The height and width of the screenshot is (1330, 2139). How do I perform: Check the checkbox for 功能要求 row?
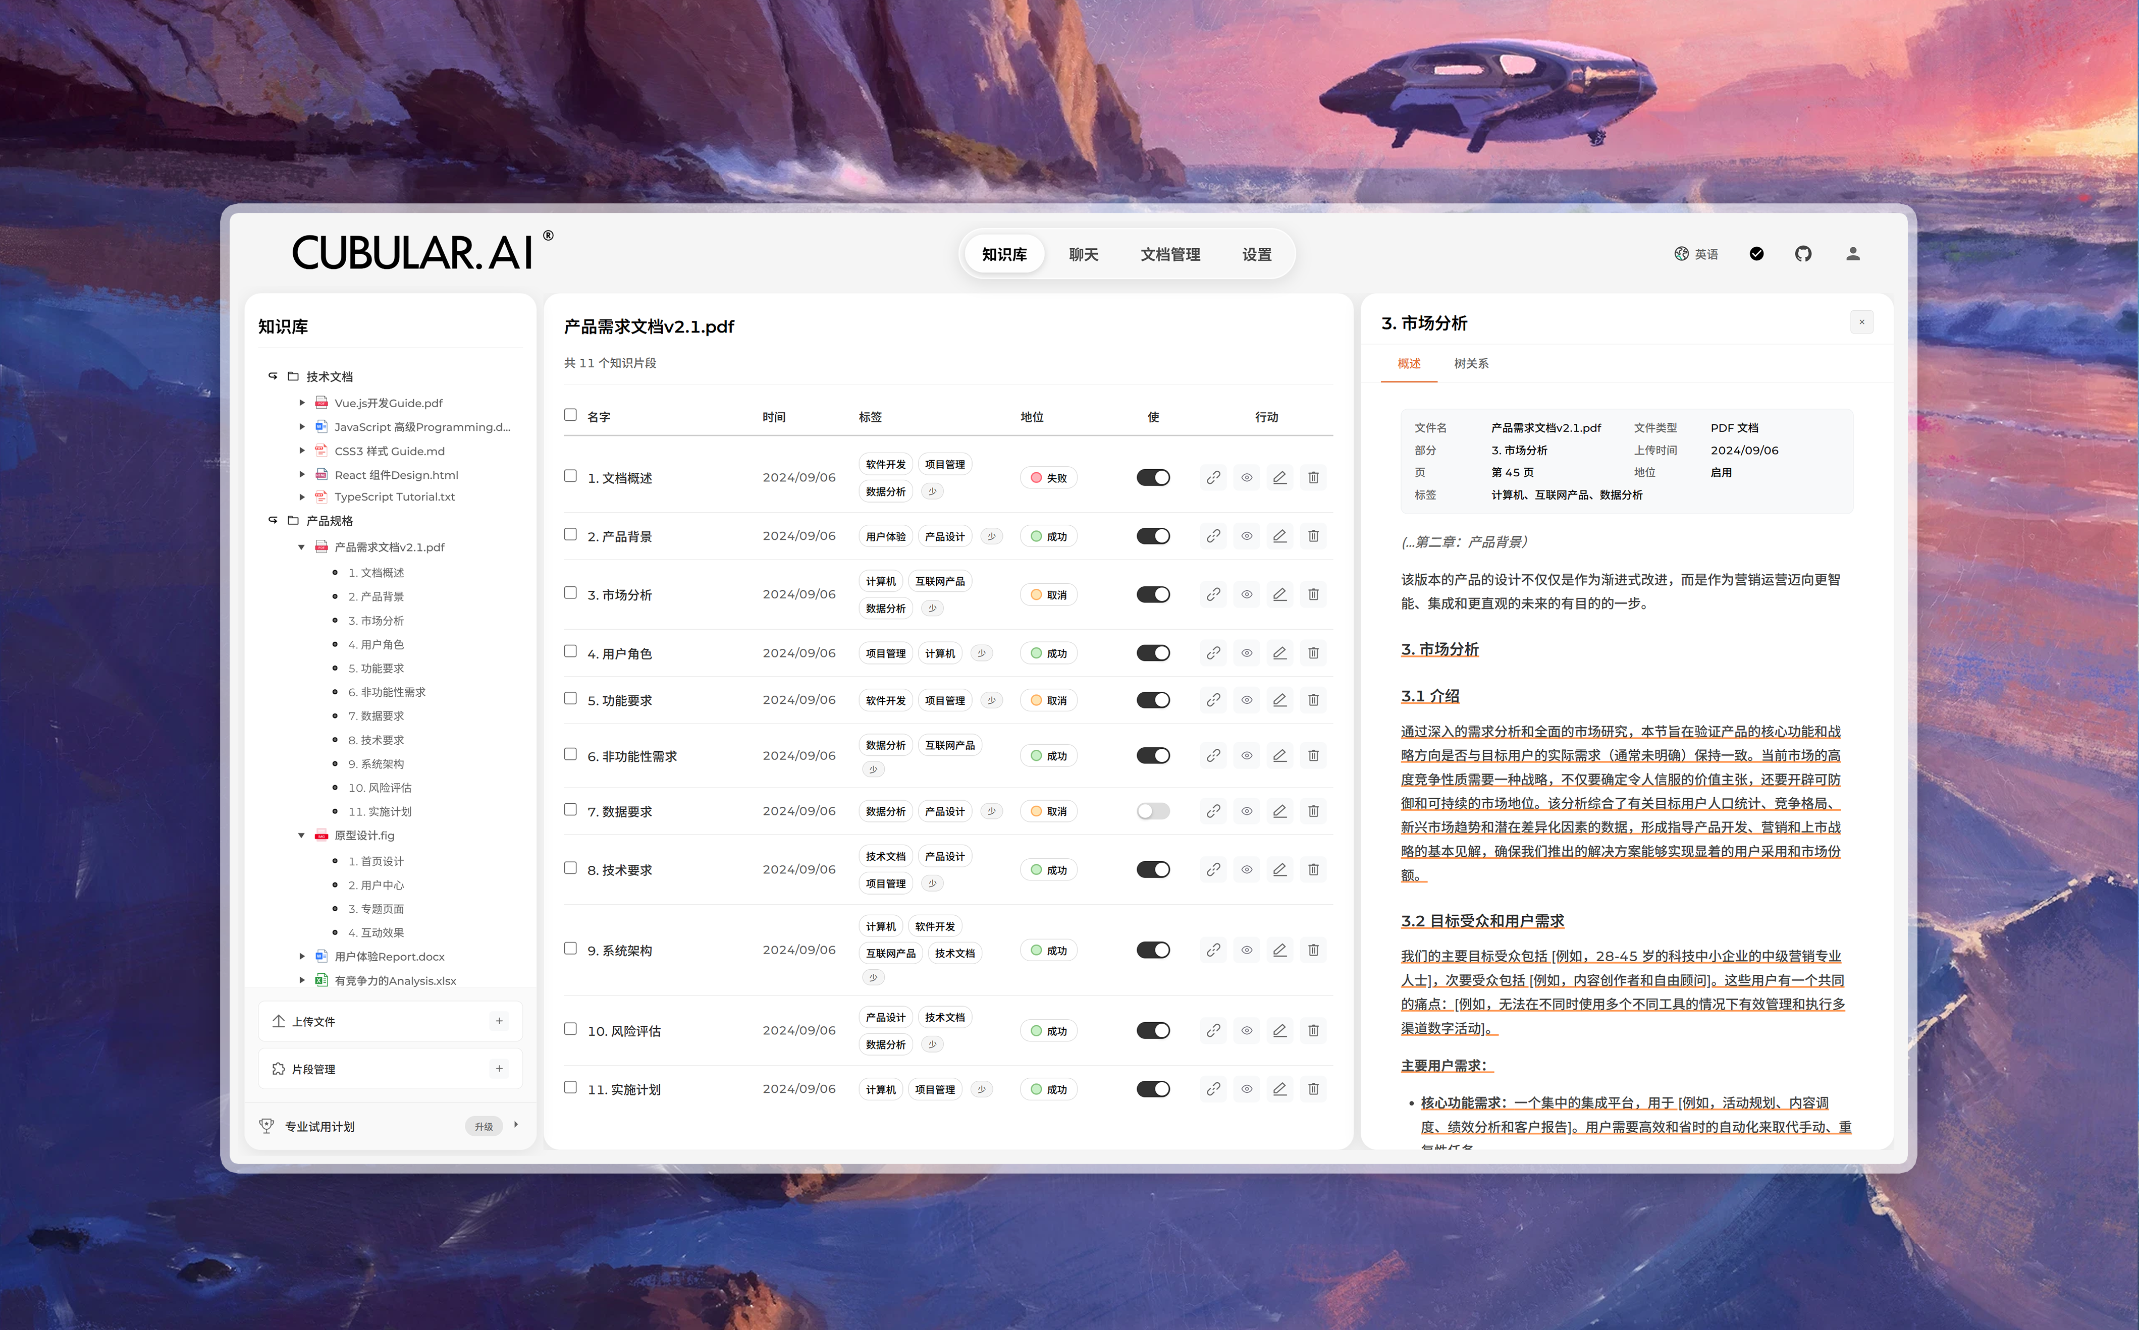coord(570,699)
